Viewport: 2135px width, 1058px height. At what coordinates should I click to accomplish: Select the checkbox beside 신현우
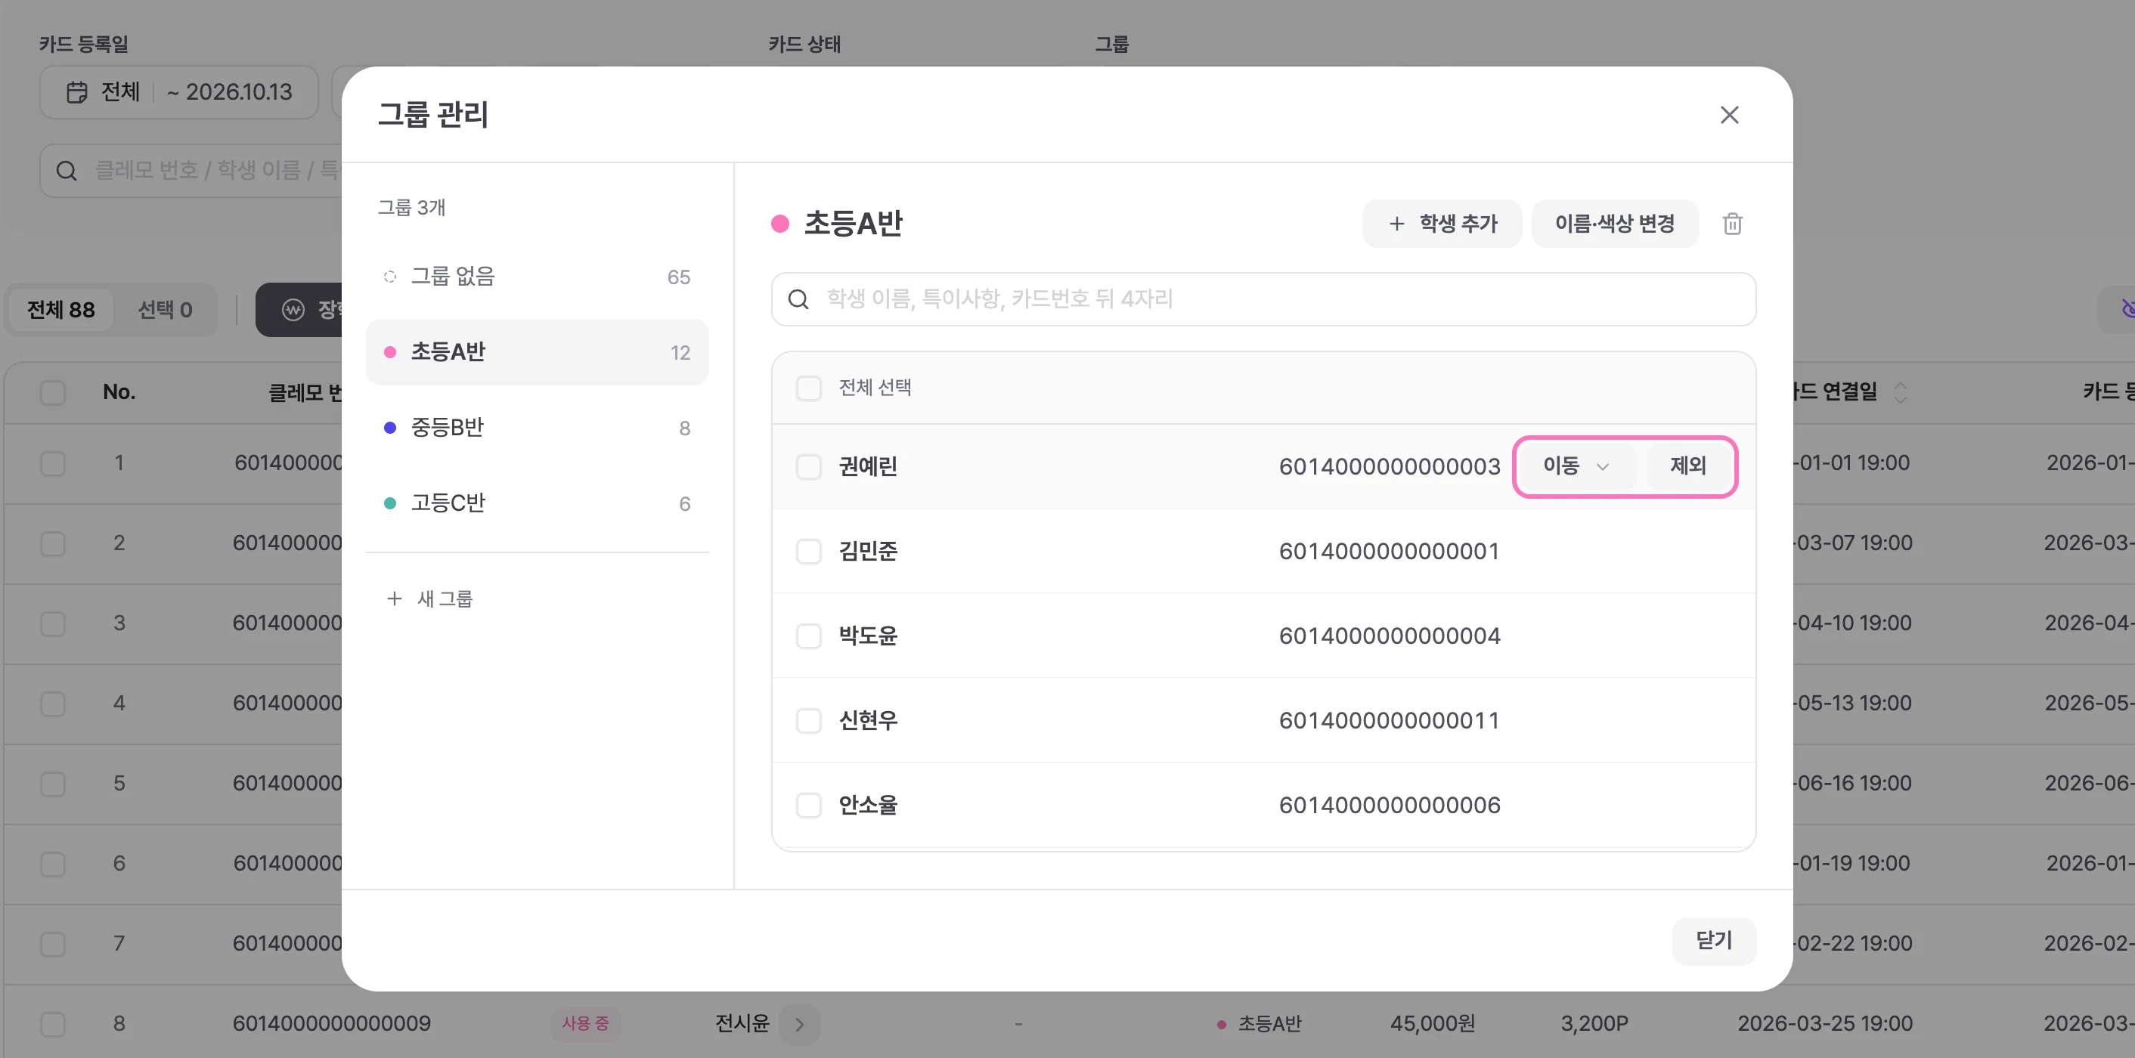[x=808, y=720]
